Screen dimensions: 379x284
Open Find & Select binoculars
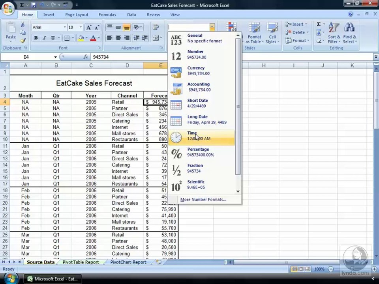[x=349, y=33]
